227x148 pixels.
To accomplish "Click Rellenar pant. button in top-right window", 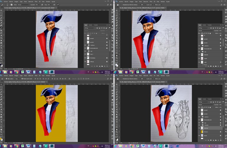I will coord(158,5).
